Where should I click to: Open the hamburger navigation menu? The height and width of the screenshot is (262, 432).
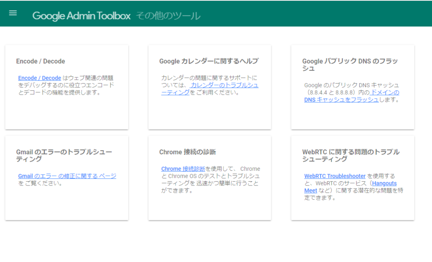13,13
